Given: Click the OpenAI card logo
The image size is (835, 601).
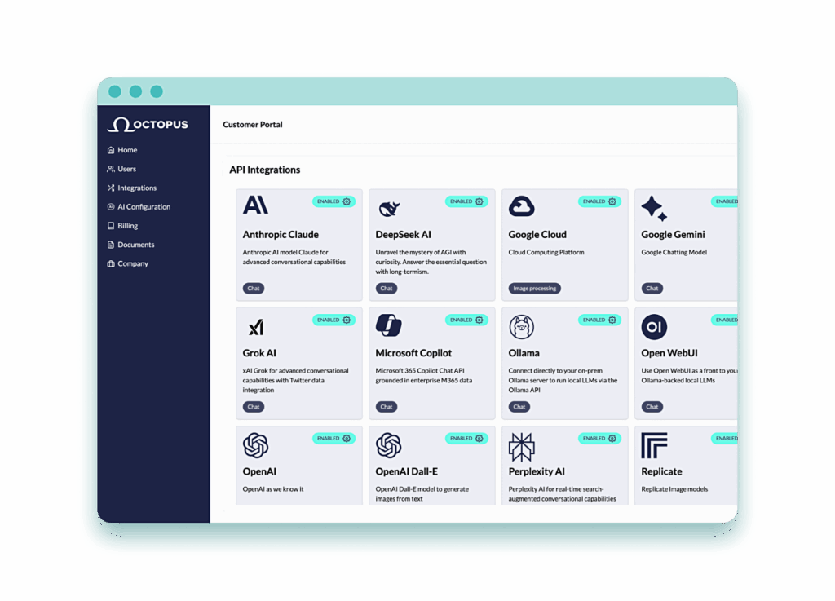Looking at the screenshot, I should [255, 445].
